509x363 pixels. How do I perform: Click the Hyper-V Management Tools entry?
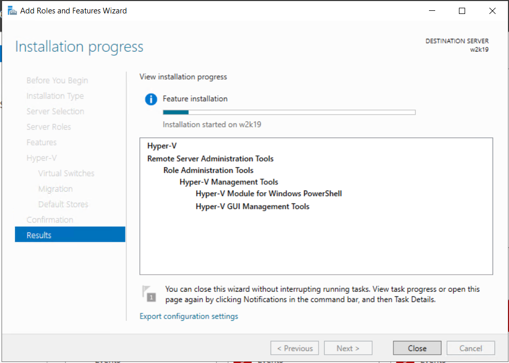229,182
